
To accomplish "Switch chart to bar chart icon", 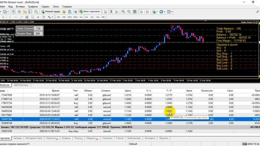I will pos(106,12).
